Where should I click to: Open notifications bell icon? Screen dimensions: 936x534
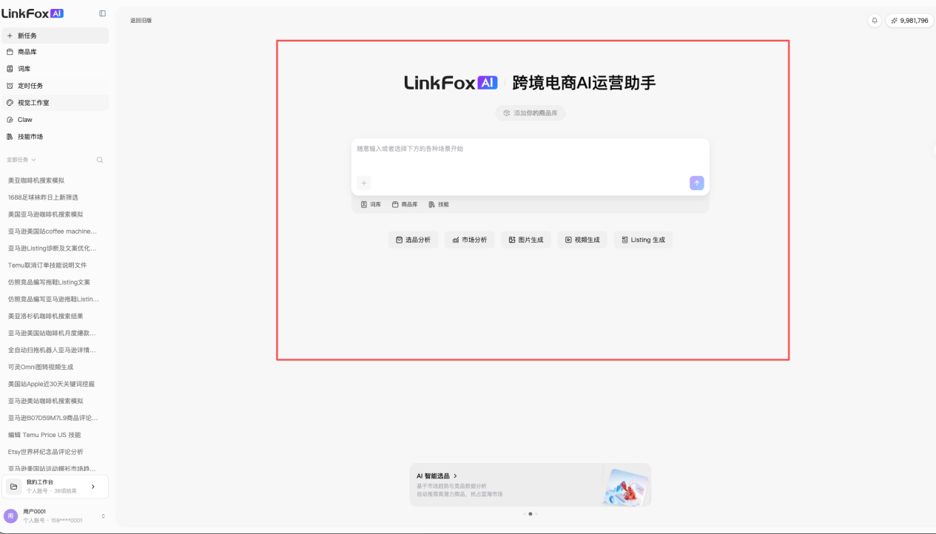click(x=875, y=21)
